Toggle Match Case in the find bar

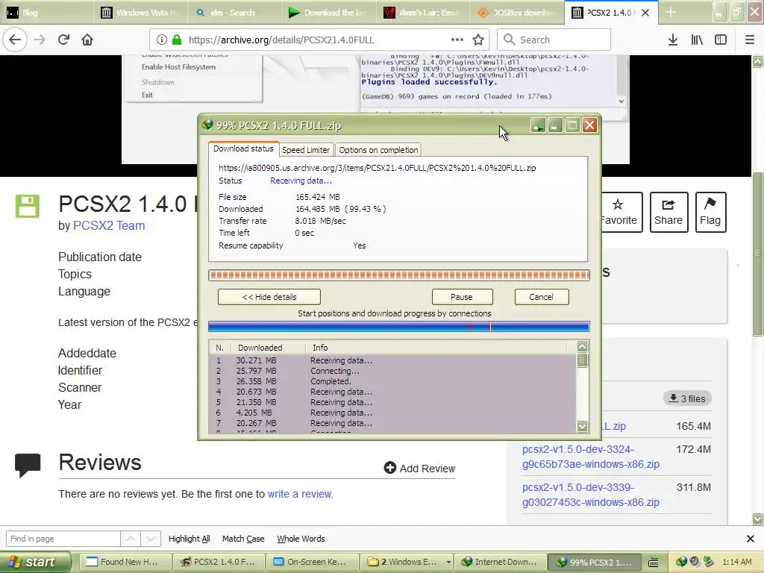[x=243, y=539]
